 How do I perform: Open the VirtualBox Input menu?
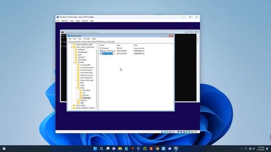[78, 21]
